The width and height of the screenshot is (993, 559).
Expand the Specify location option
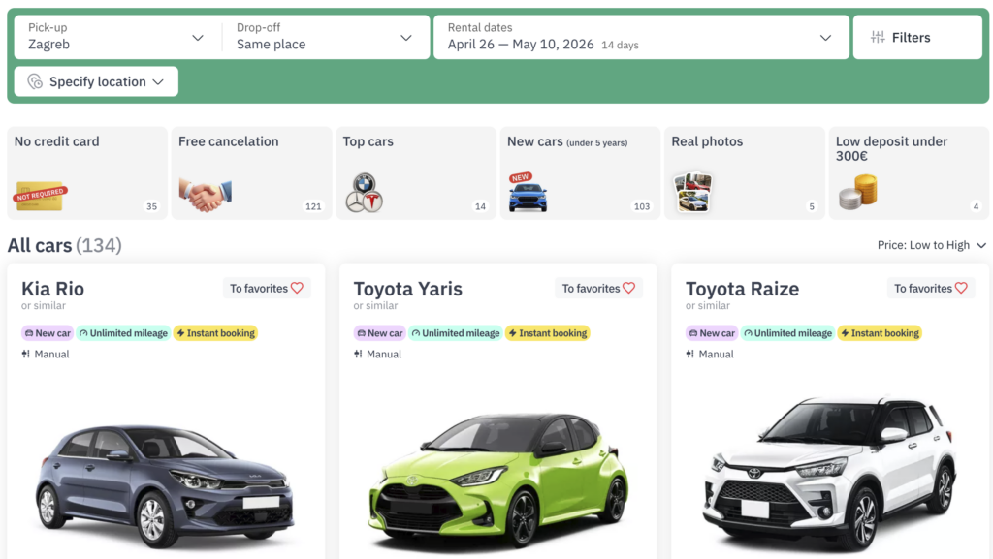pos(95,81)
